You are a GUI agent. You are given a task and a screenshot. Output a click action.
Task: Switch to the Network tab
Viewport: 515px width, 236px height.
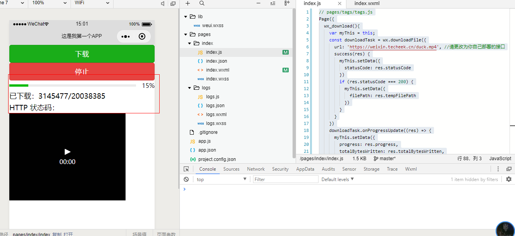click(x=256, y=169)
